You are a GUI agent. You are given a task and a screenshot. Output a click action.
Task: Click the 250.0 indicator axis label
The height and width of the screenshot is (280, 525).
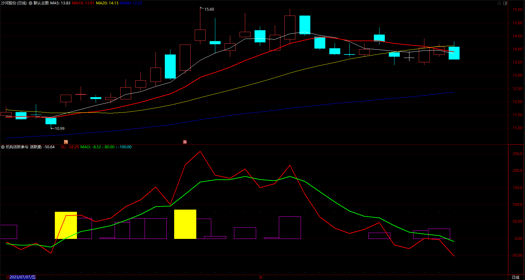pos(518,154)
